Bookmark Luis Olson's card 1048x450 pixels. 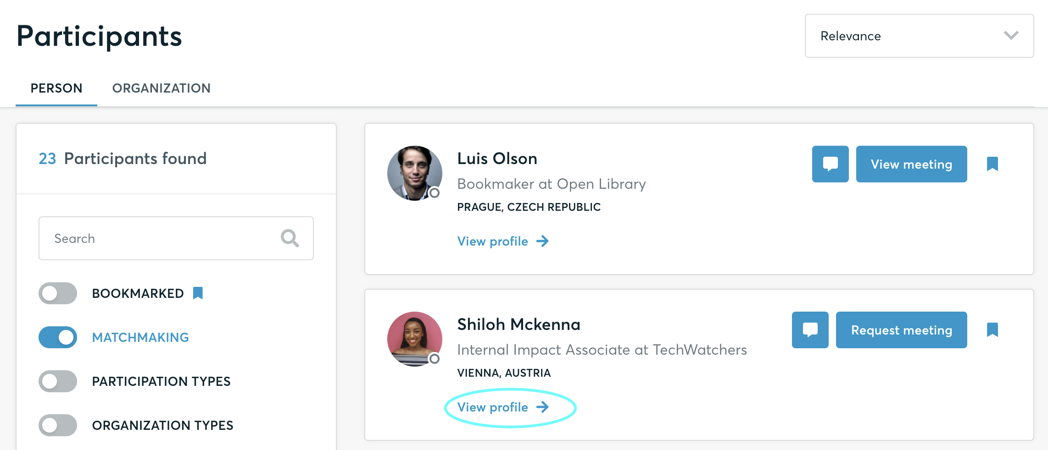point(992,164)
